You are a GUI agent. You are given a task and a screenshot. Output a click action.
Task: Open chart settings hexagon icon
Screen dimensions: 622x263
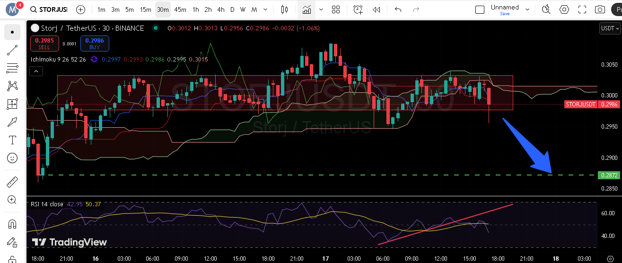pos(564,9)
